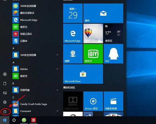
Task: Click the Windows Start button
Action: pyautogui.click(x=5, y=120)
